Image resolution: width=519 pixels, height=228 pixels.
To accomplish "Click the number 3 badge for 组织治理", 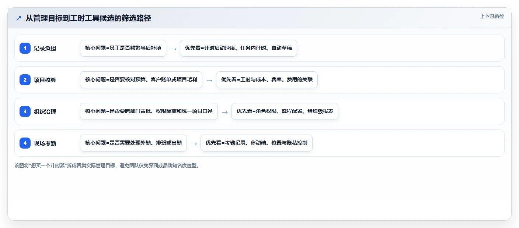I will click(25, 111).
